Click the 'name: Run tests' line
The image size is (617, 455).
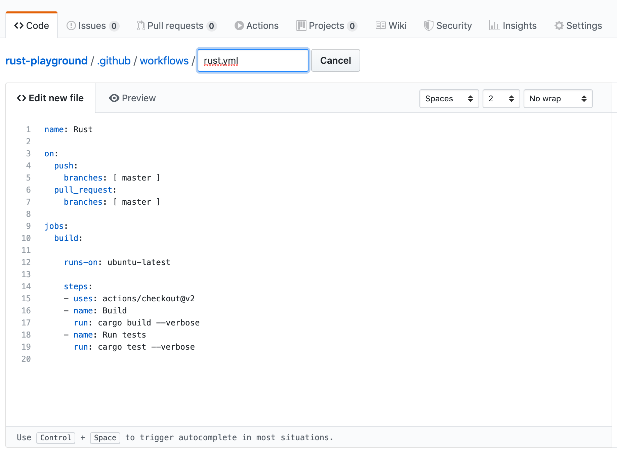tap(105, 335)
